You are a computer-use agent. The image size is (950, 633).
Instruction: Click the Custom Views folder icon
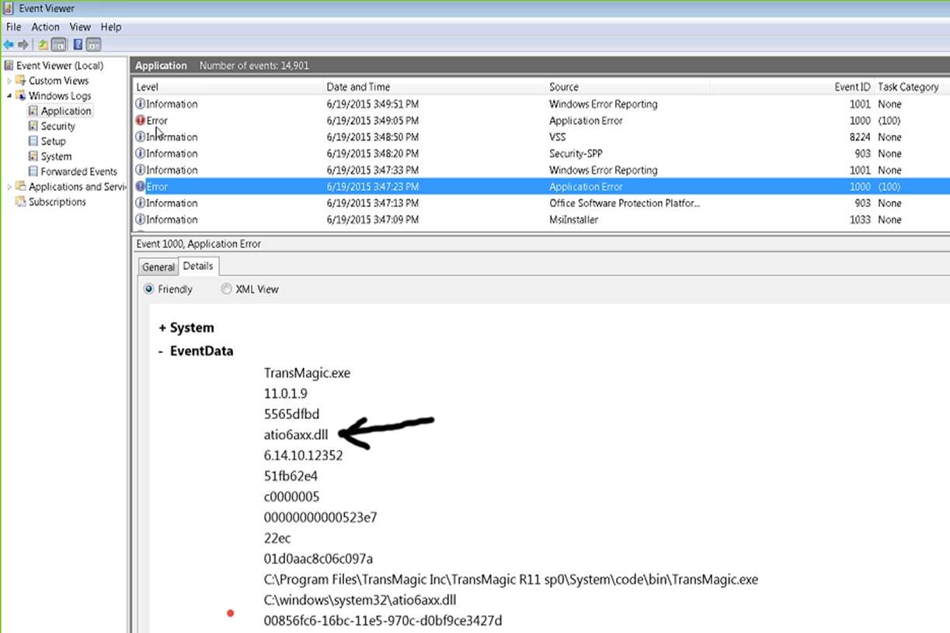click(x=21, y=81)
